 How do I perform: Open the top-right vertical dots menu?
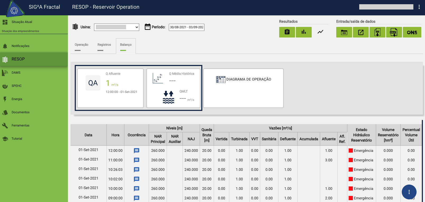[x=419, y=7]
